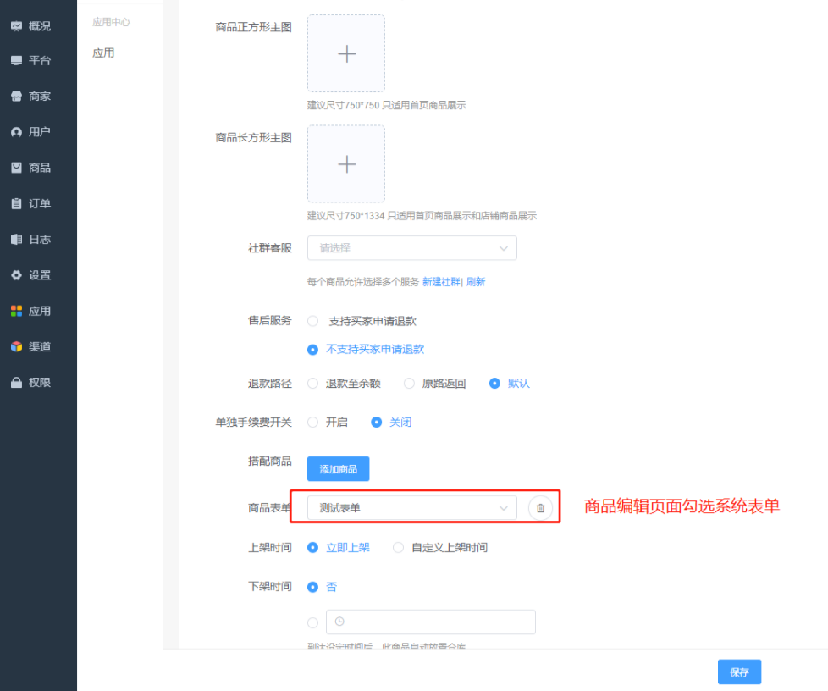The height and width of the screenshot is (691, 828).
Task: Select the radio button beside the 下架时间 date field
Action: coord(312,623)
